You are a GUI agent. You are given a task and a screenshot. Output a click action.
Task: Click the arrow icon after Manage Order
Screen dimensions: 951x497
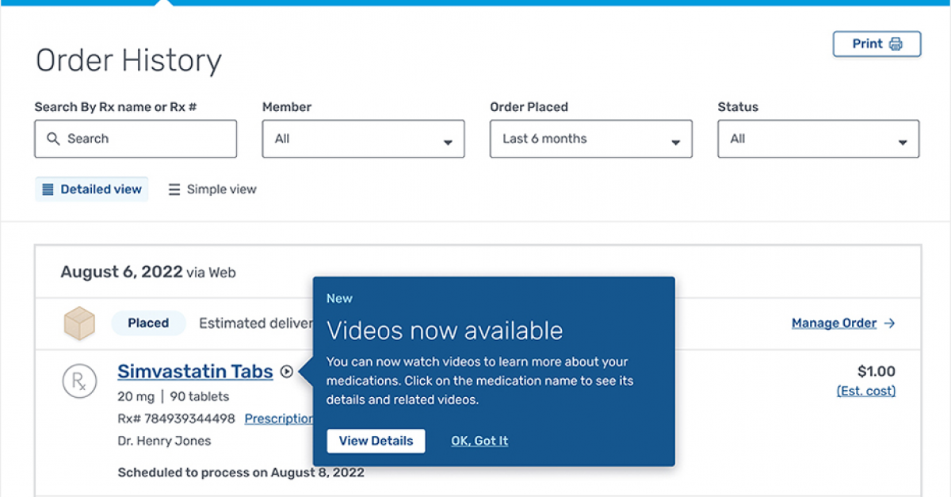[x=890, y=323]
